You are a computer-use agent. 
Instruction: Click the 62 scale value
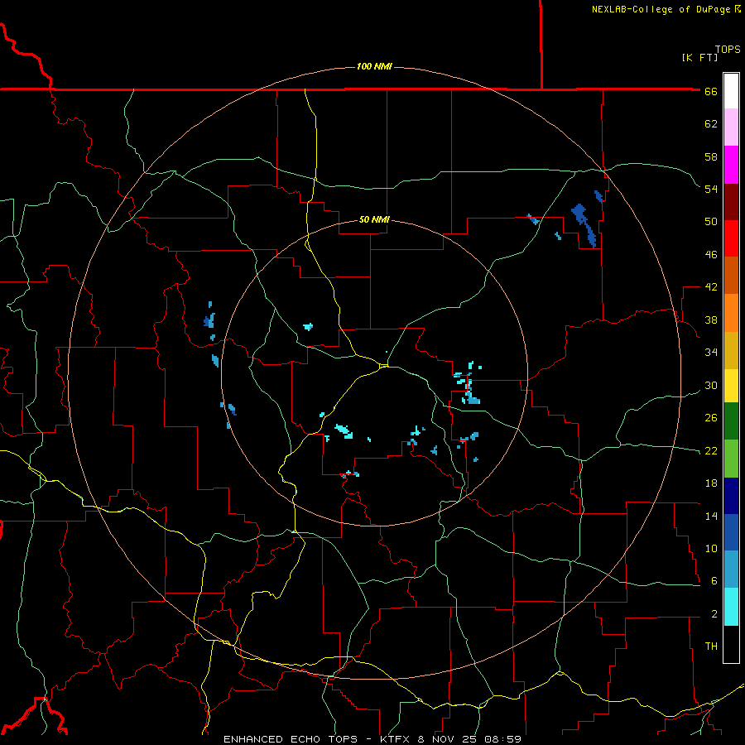pyautogui.click(x=711, y=124)
